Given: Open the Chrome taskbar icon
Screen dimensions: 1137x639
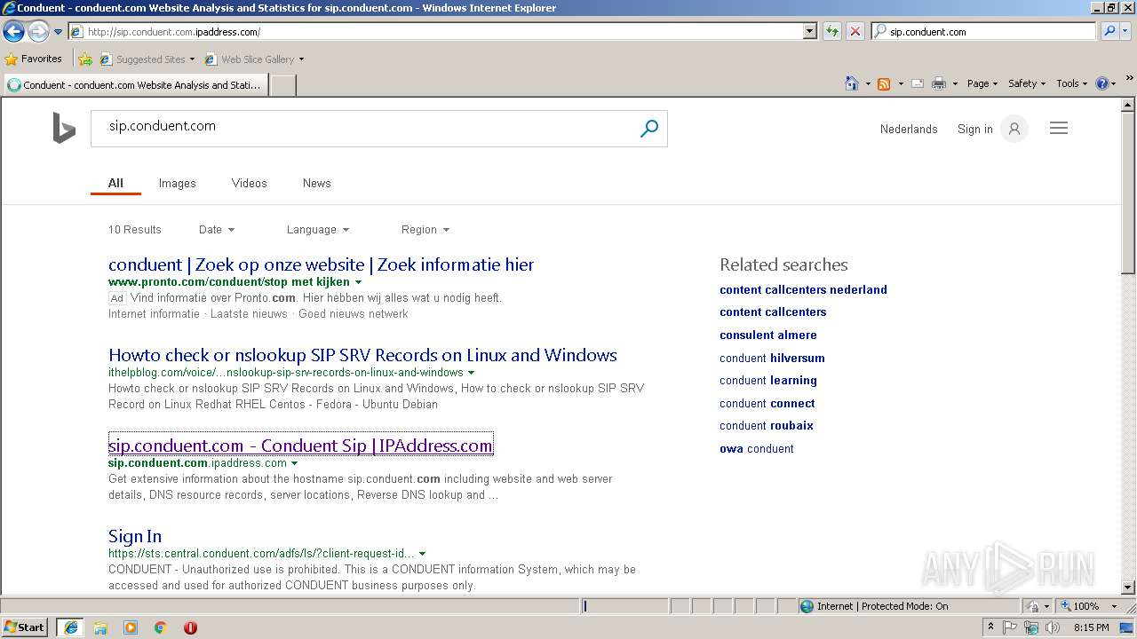Looking at the screenshot, I should 161,627.
